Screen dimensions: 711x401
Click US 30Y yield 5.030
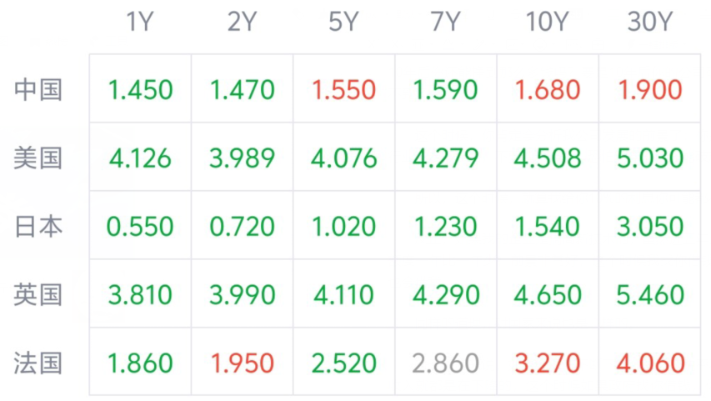pyautogui.click(x=650, y=158)
